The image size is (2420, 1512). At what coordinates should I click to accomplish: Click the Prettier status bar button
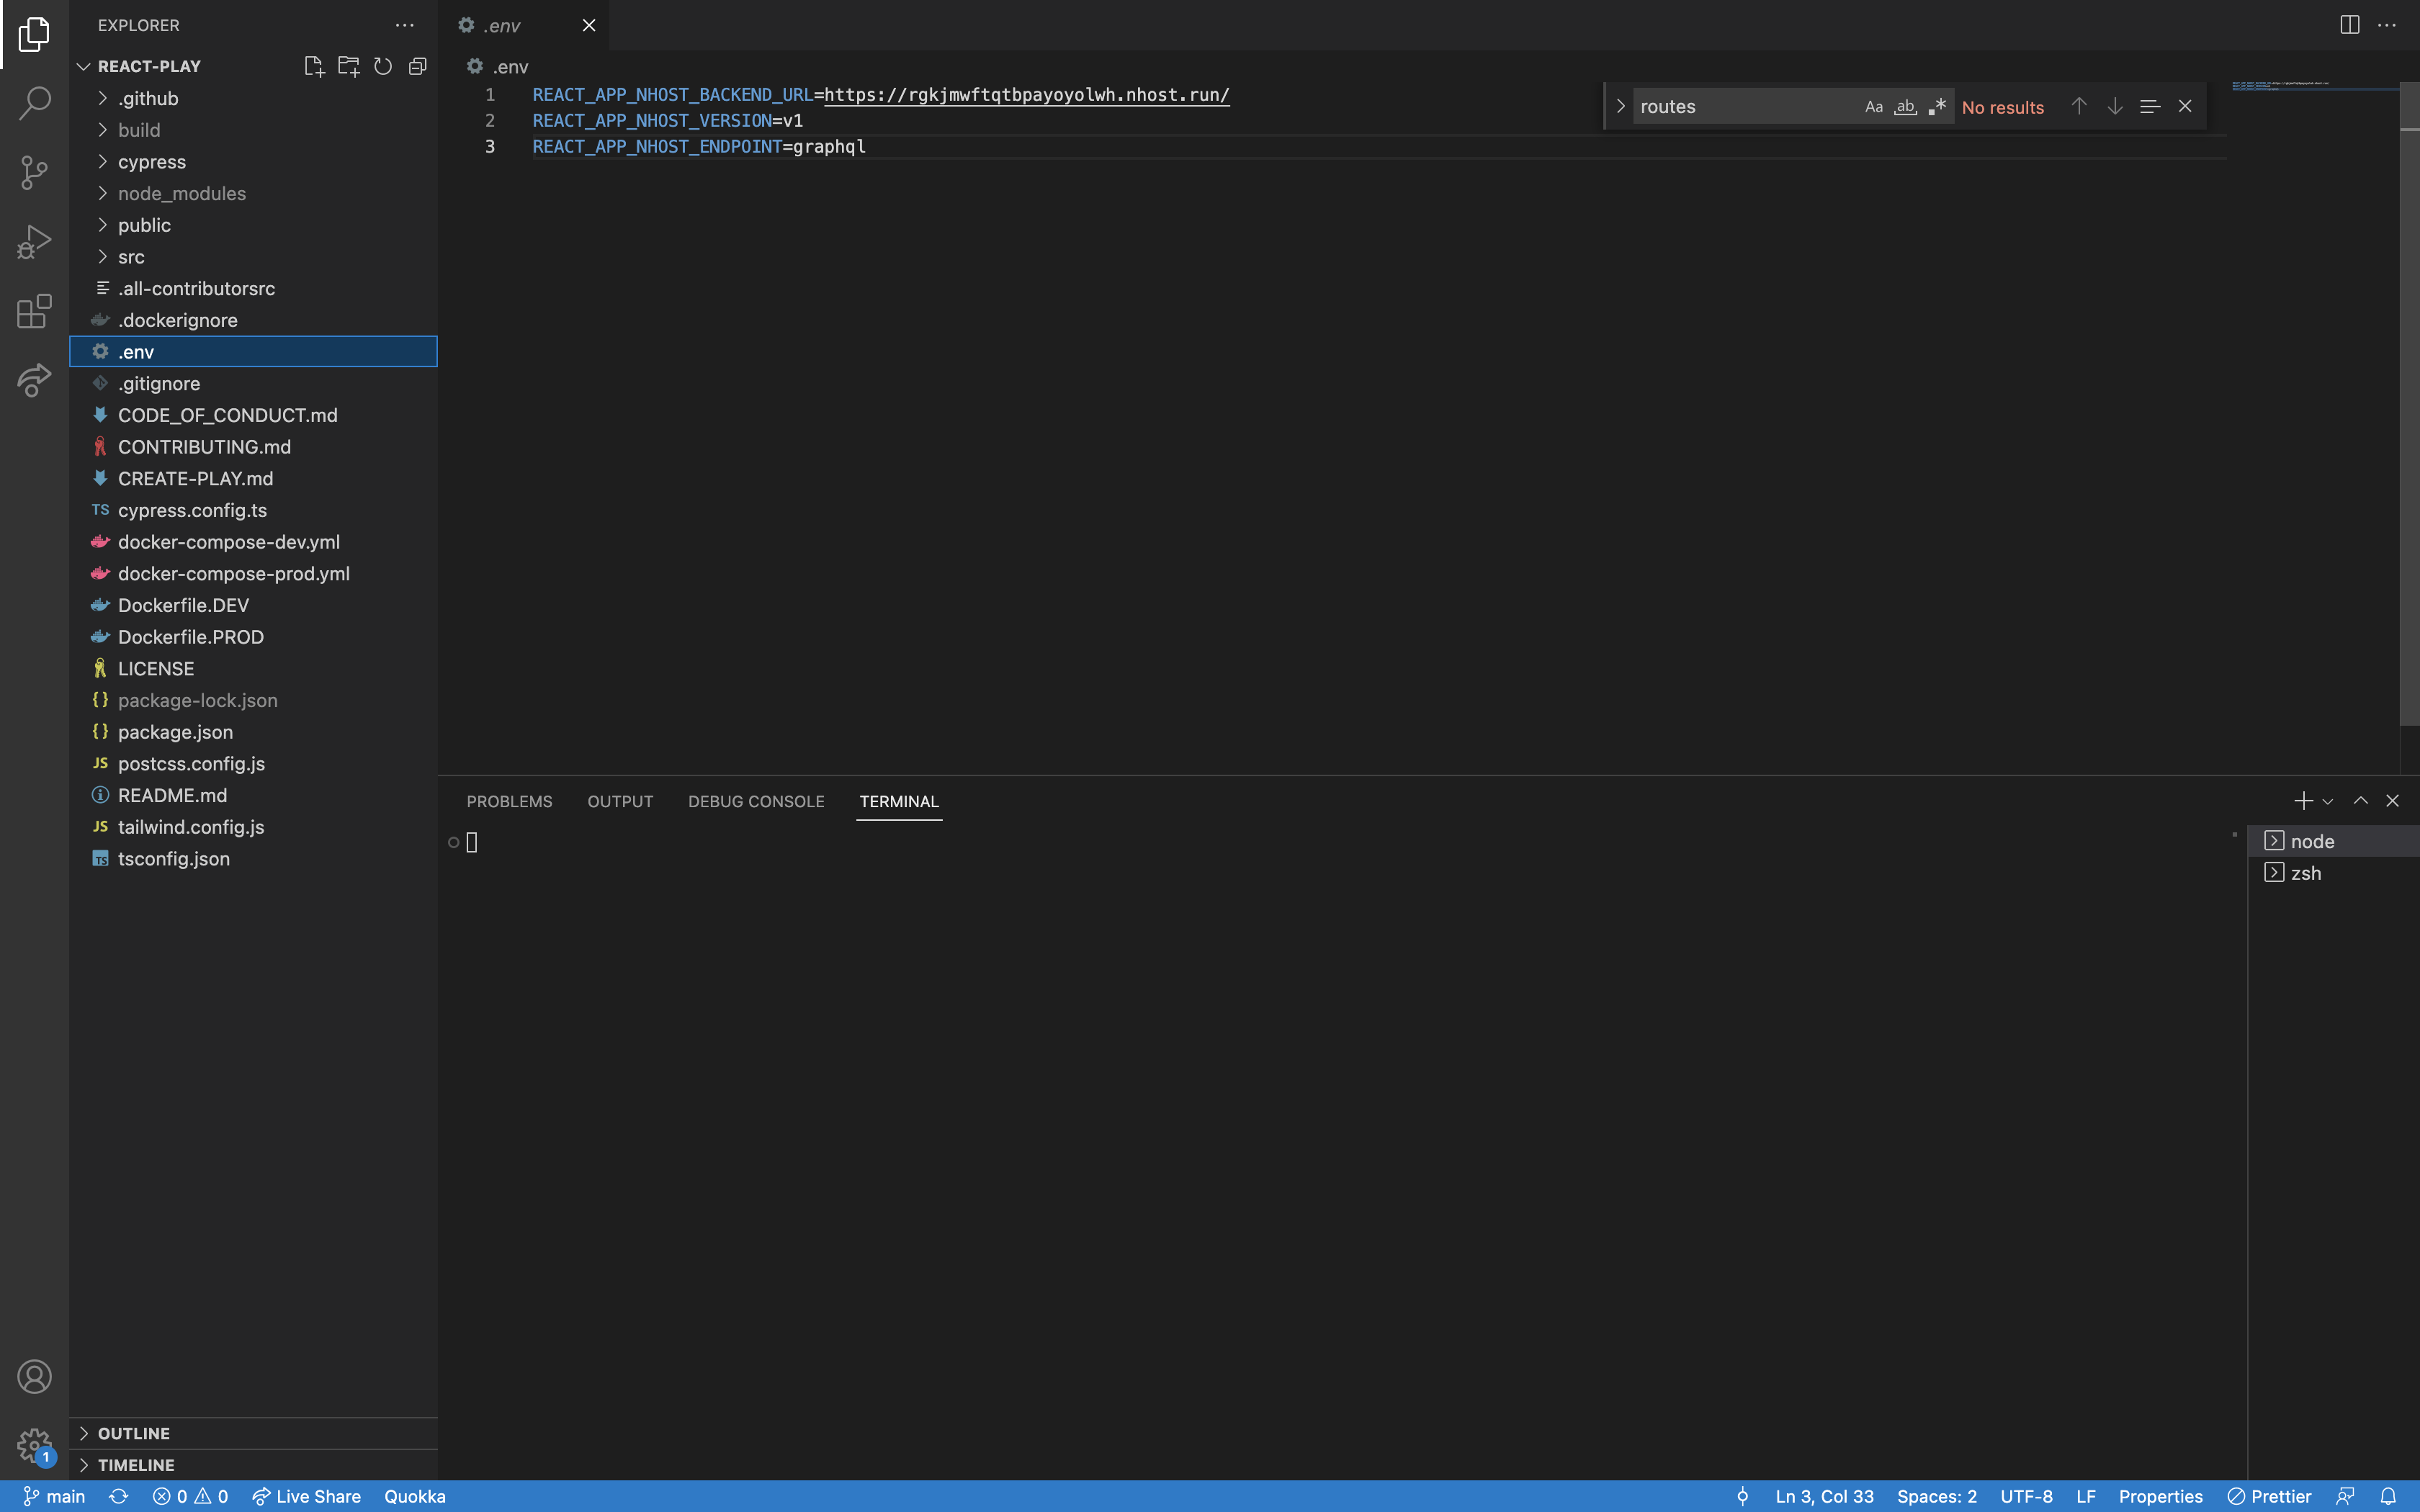point(2270,1496)
